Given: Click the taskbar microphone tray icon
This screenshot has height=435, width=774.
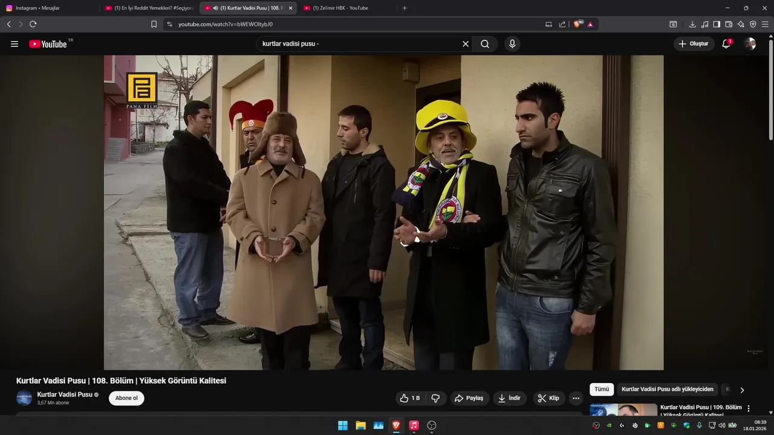Looking at the screenshot, I should click(700, 425).
